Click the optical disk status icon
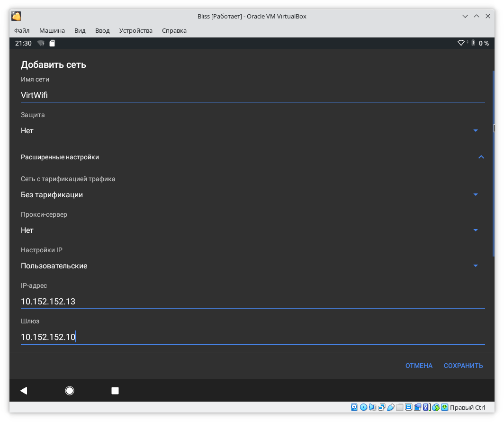The height and width of the screenshot is (422, 504). [x=363, y=407]
